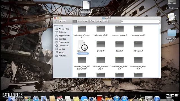This screenshot has height=101, width=180.
Task: Click the credits.ff file name
Action: 101,51
